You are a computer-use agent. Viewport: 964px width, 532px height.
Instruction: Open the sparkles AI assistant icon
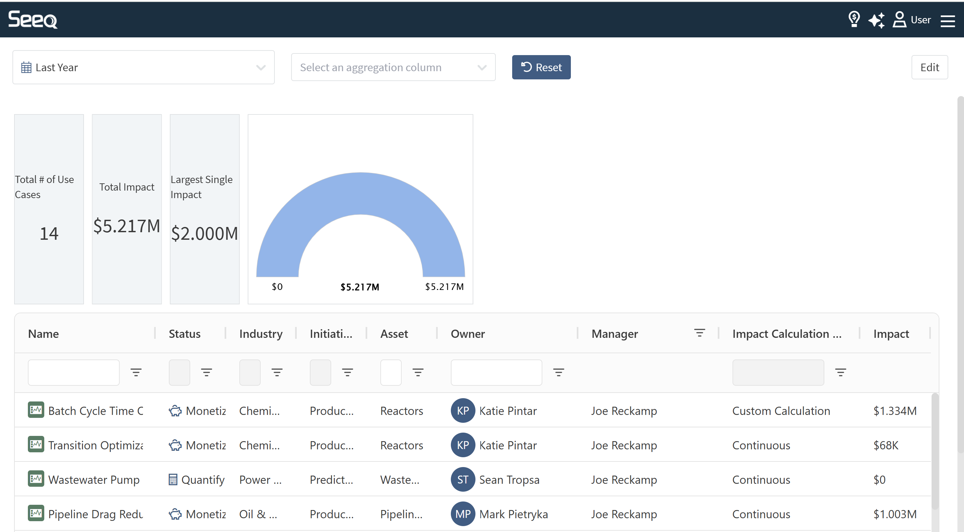876,19
